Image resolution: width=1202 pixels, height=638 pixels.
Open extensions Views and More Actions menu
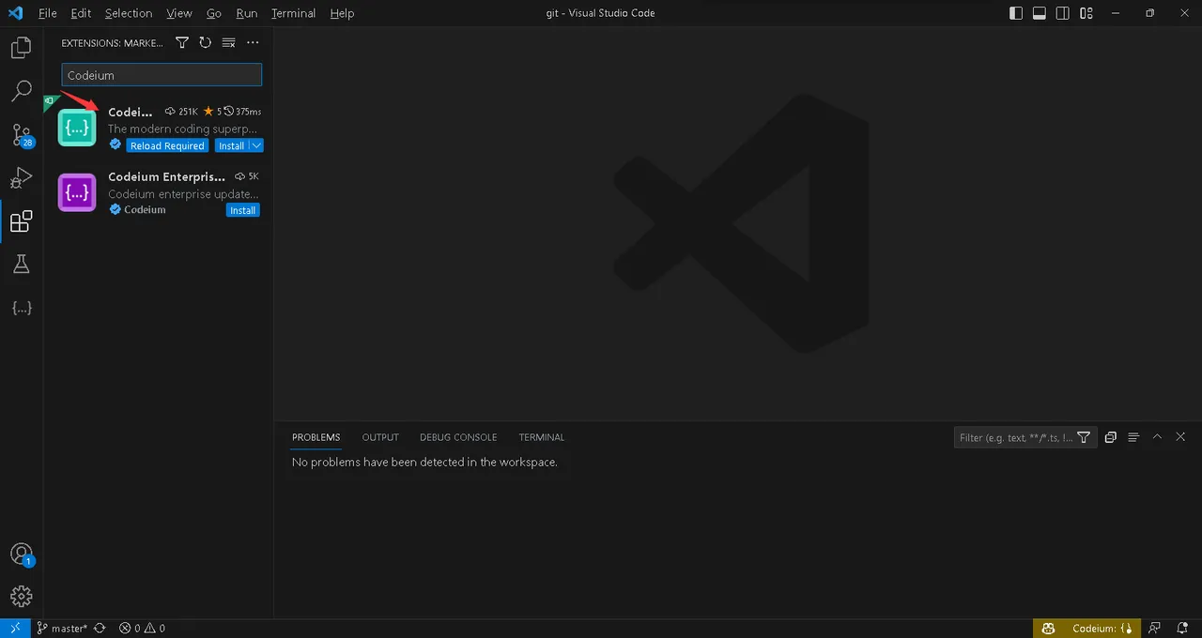[252, 42]
